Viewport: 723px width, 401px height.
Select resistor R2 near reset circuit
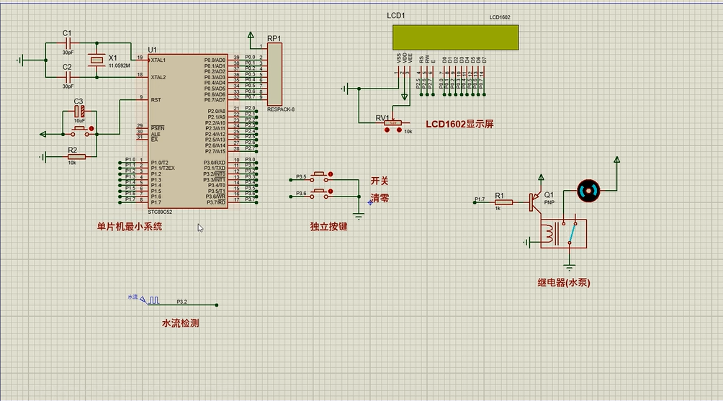tap(76, 156)
